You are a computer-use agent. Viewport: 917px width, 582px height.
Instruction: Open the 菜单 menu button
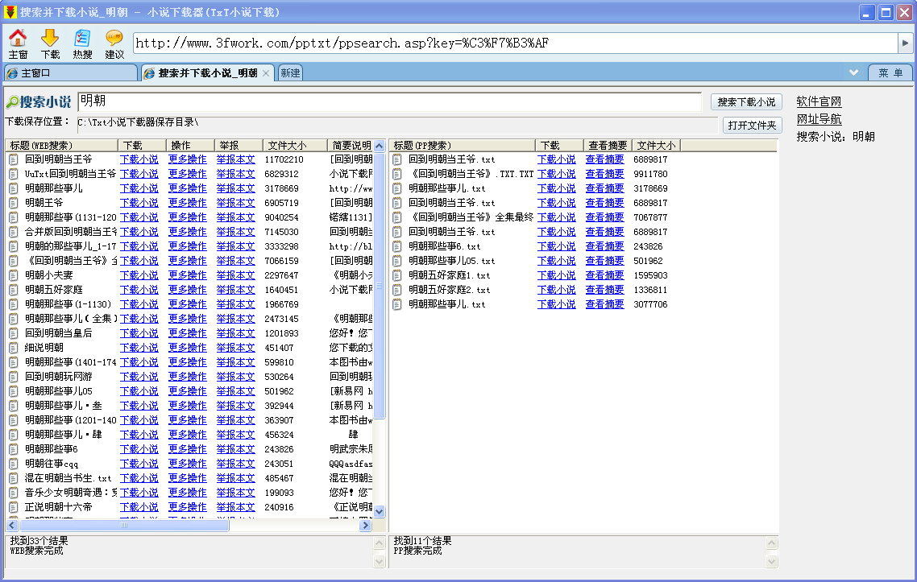(x=890, y=73)
